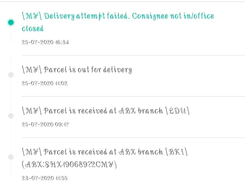Click the 25-07-2020 11:02 timestamp
This screenshot has width=245, height=191.
click(x=45, y=83)
